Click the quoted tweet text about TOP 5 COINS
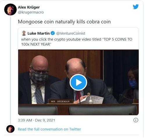 click(77, 42)
